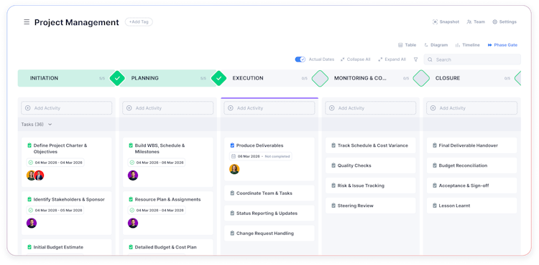This screenshot has width=539, height=265.
Task: Toggle the Planning phase gate checkmark diamond
Action: (218, 78)
